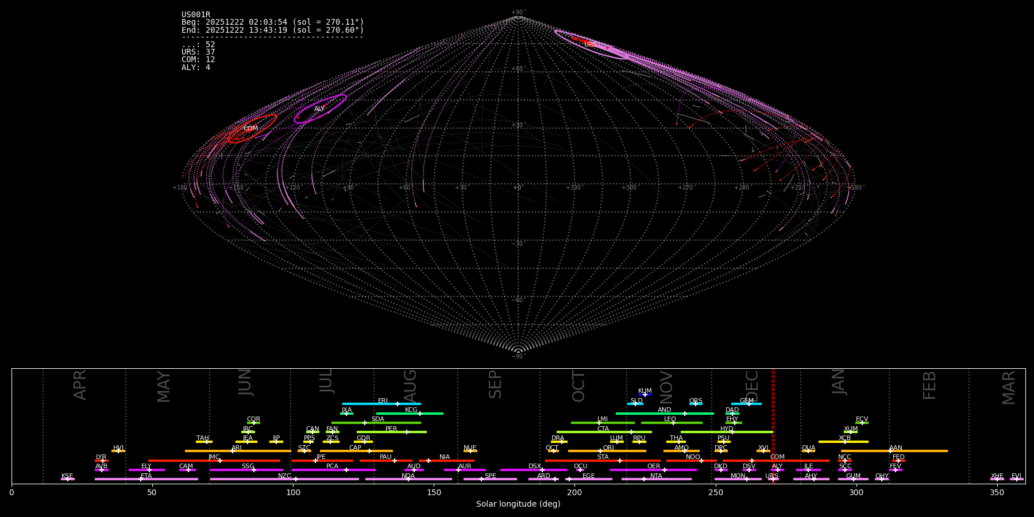Select the peak marker on the GEM bar
The height and width of the screenshot is (517, 1034).
click(749, 404)
